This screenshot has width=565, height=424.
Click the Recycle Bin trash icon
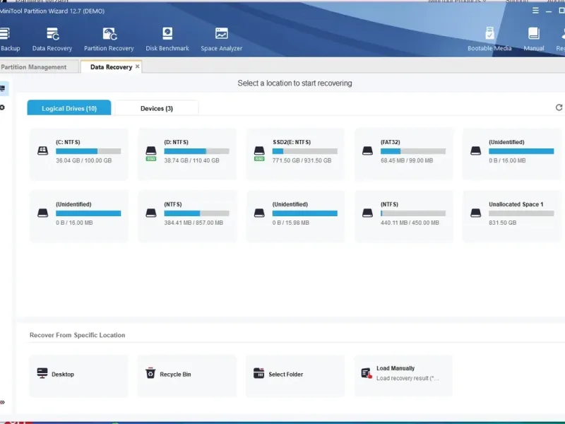tap(150, 373)
